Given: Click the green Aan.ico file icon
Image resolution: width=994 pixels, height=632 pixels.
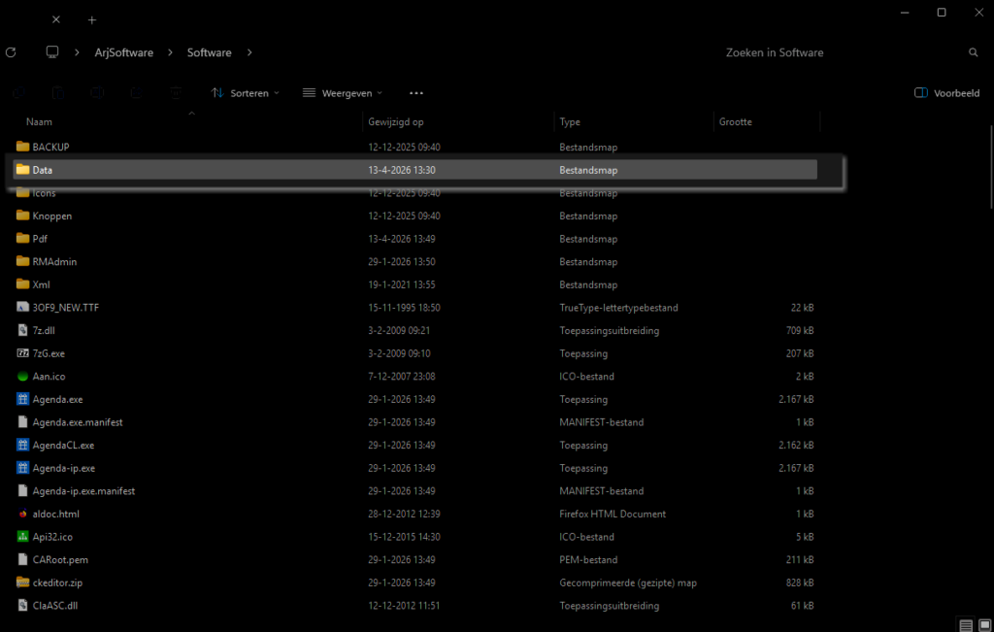Looking at the screenshot, I should point(23,377).
